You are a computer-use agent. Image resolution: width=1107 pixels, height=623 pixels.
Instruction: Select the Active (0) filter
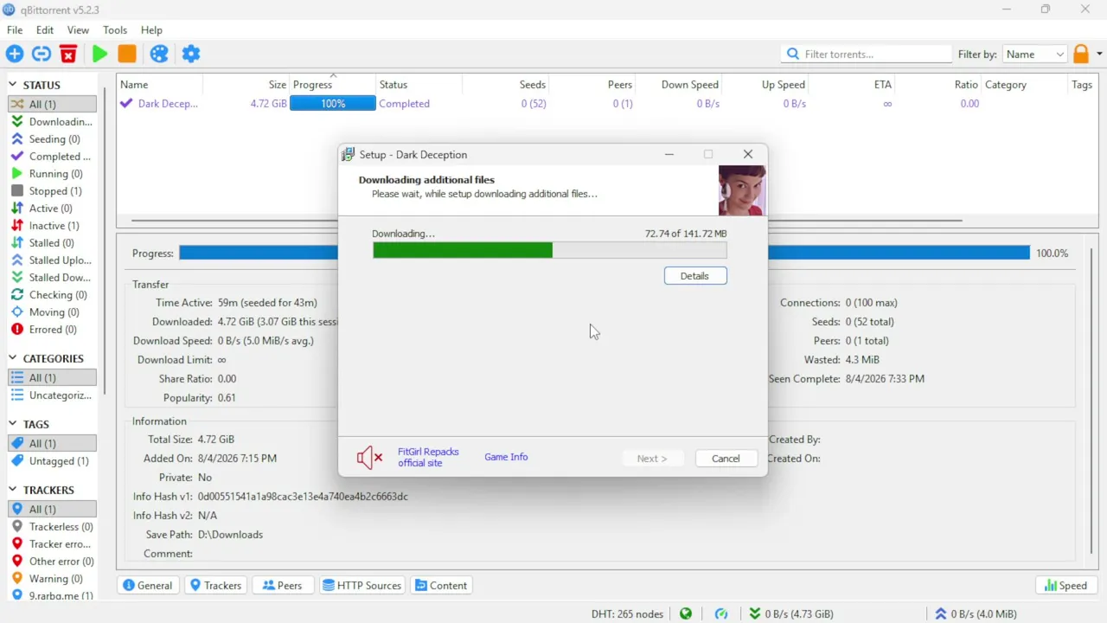click(52, 208)
